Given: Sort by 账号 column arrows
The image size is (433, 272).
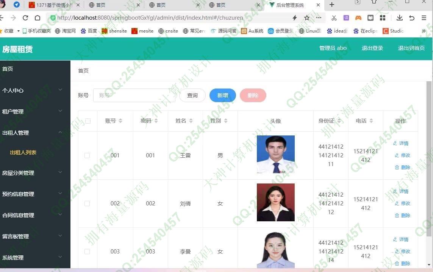Looking at the screenshot, I should tap(120, 121).
